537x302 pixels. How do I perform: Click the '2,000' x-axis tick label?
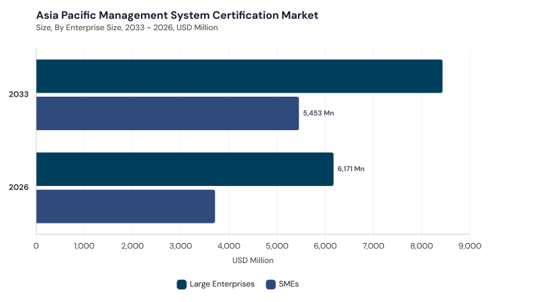coord(132,246)
